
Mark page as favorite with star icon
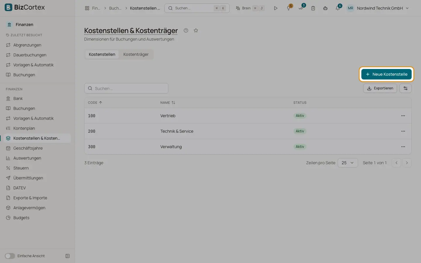(196, 30)
